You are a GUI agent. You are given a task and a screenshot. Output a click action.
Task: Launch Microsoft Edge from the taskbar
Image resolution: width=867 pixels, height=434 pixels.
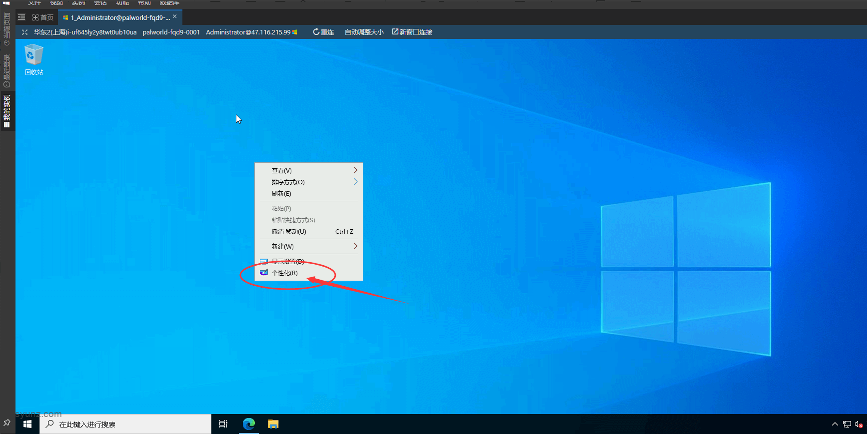click(x=249, y=424)
